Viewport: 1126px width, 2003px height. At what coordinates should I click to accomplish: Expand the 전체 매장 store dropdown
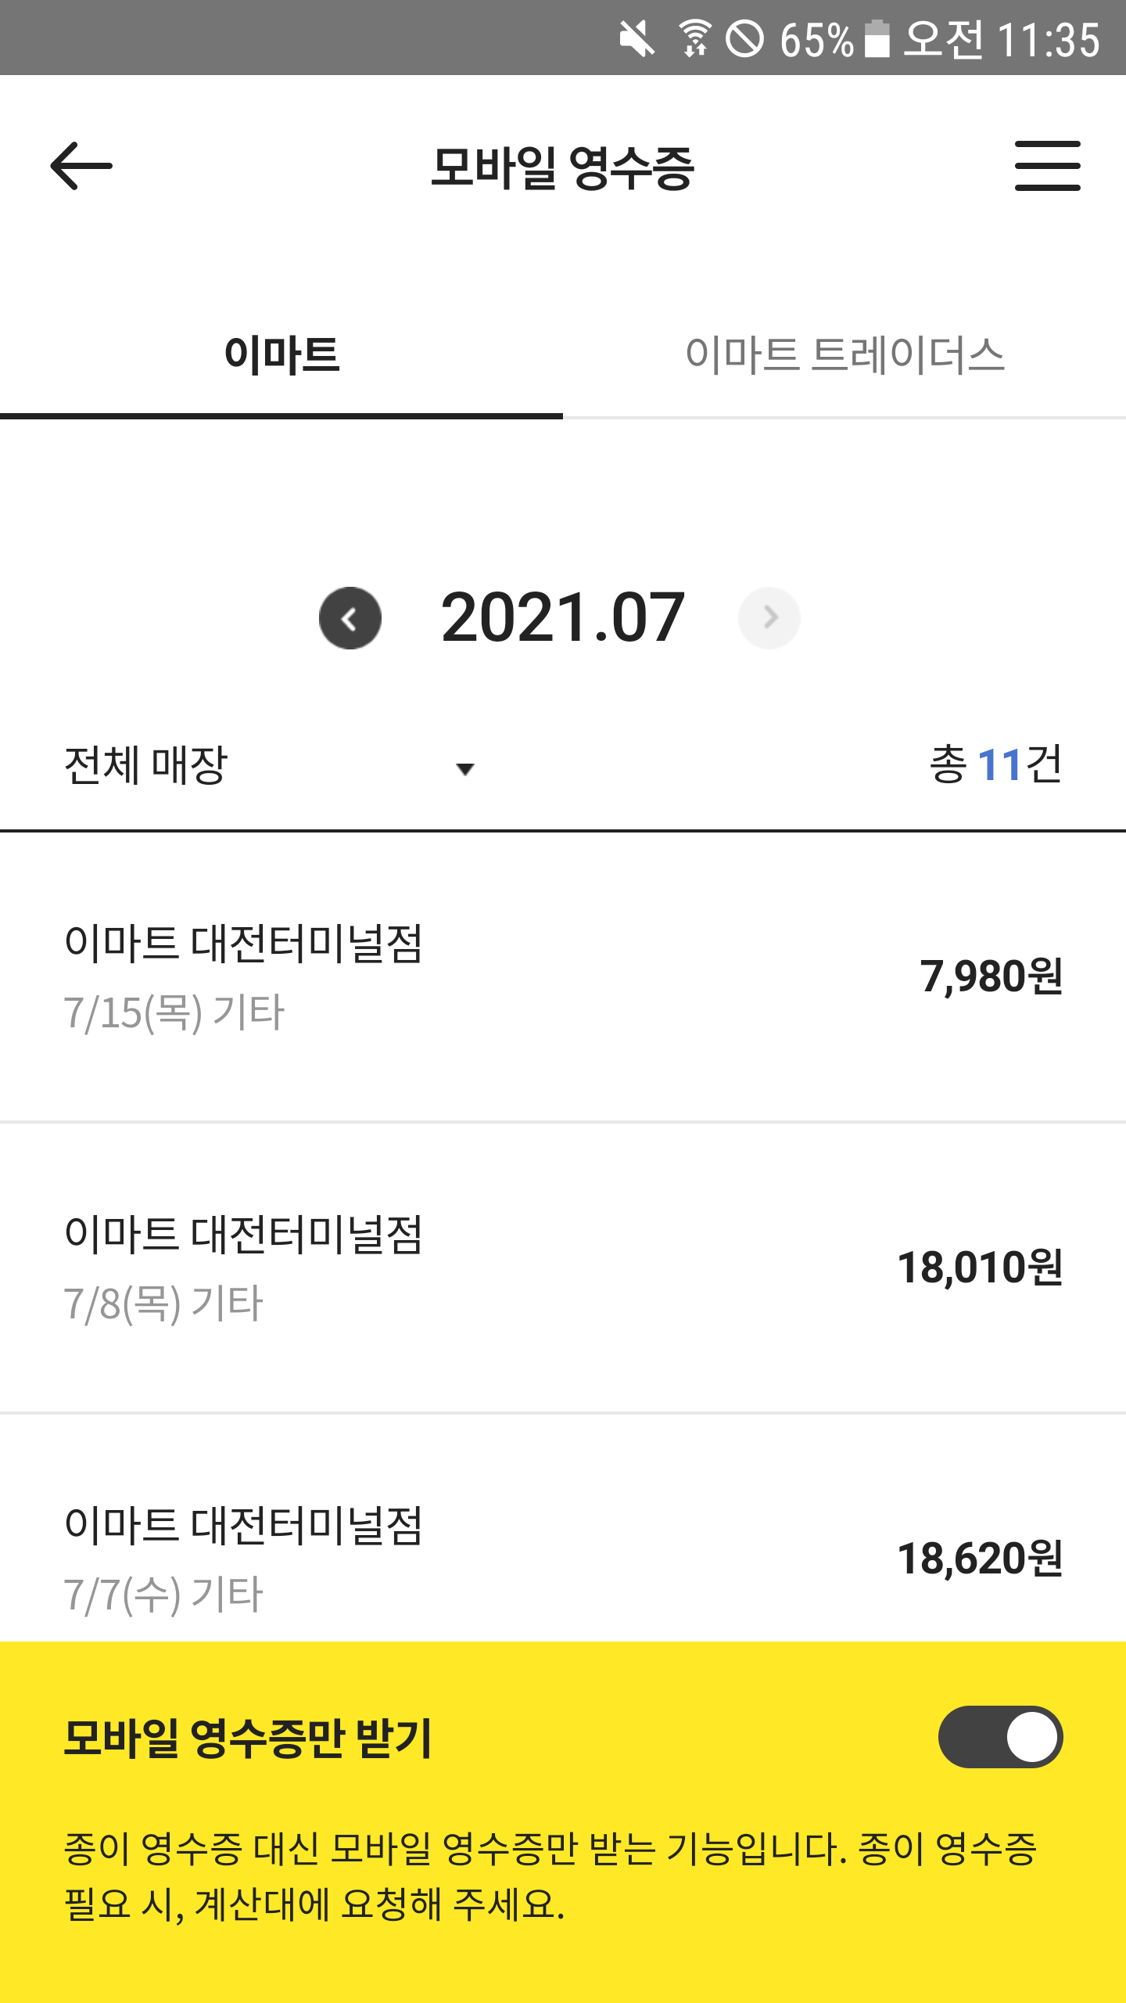point(145,765)
